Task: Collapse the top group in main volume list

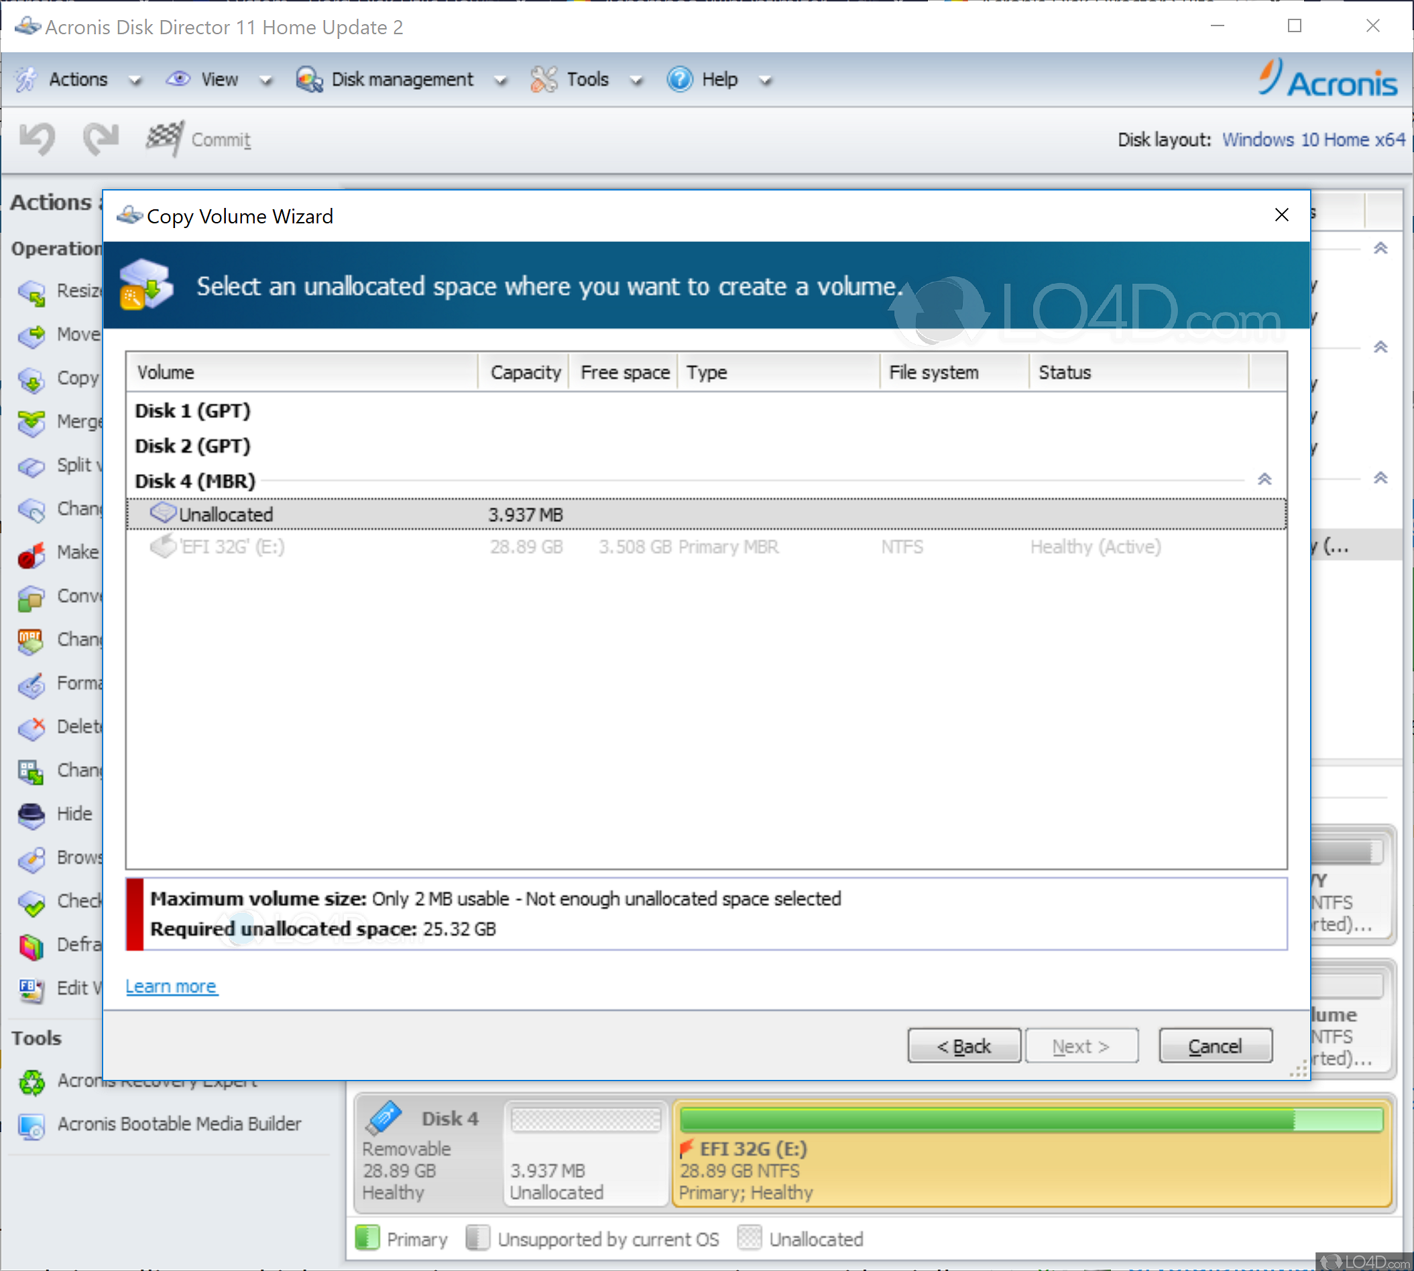Action: (x=1380, y=249)
